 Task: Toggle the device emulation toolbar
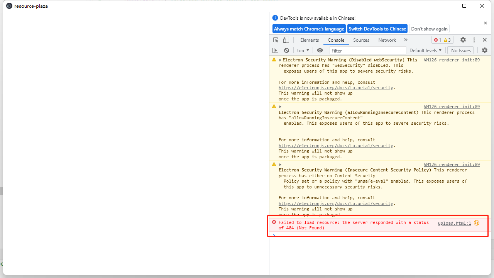tap(286, 40)
